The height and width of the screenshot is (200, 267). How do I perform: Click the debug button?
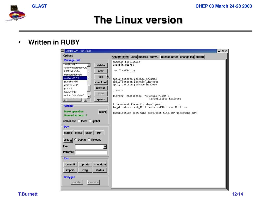click(68, 140)
